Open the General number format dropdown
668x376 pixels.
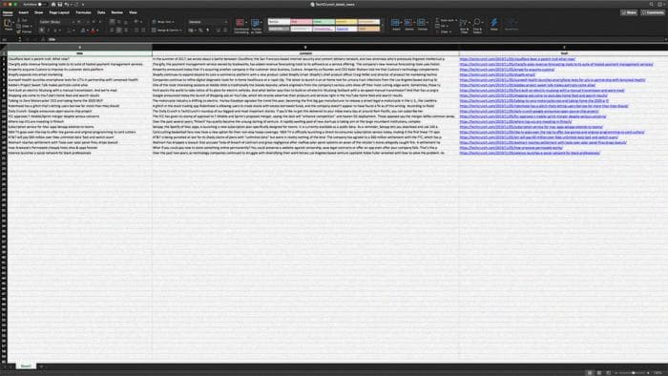208,22
